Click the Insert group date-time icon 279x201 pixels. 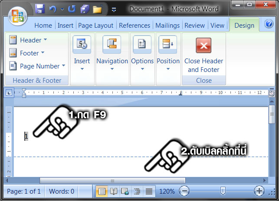(82, 44)
